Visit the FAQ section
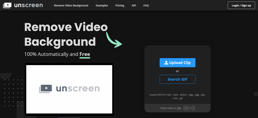 146,5
